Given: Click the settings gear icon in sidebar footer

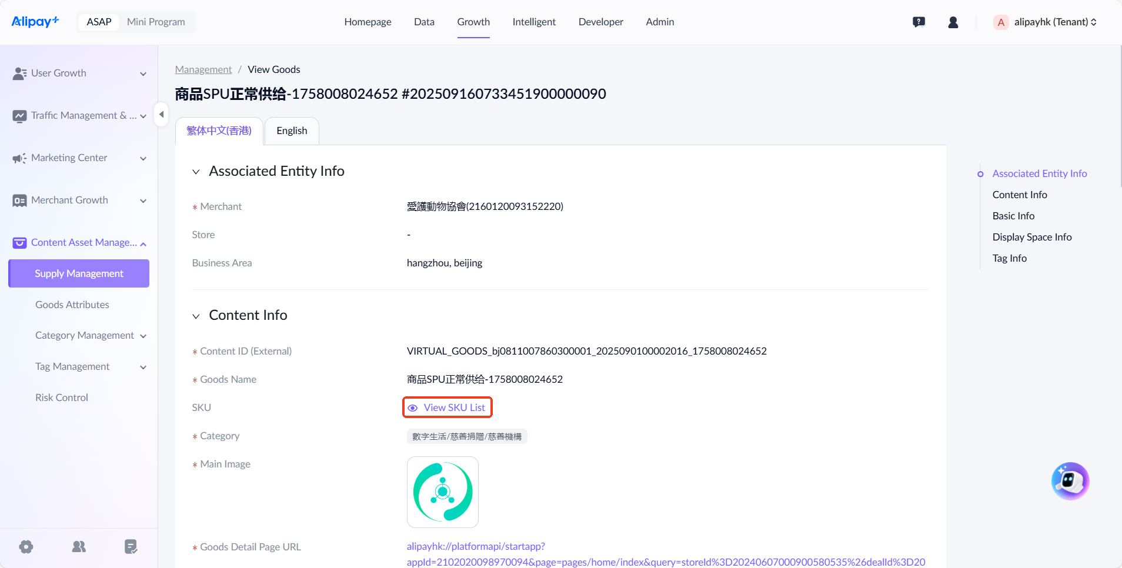Looking at the screenshot, I should [x=26, y=547].
